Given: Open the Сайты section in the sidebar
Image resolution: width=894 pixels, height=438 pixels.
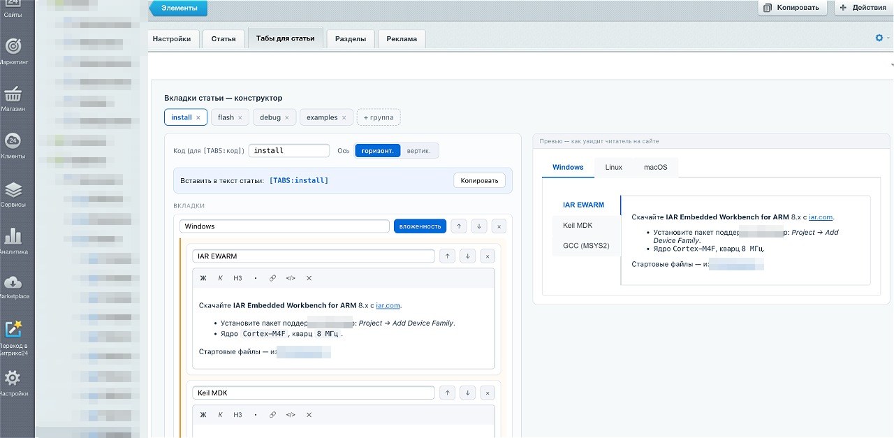Looking at the screenshot, I should [13, 8].
